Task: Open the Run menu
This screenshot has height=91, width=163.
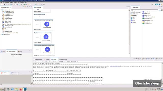Action: tap(19, 2)
